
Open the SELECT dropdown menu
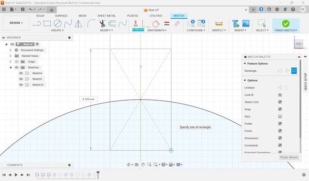coord(262,30)
